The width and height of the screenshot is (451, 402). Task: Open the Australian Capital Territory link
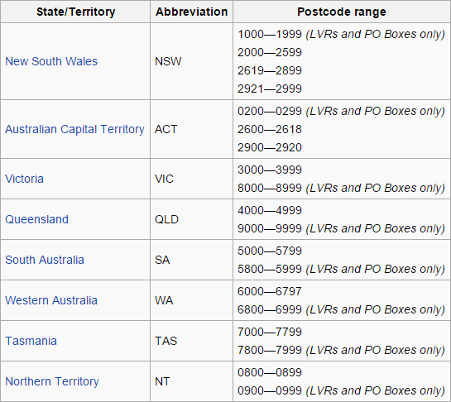click(x=74, y=129)
